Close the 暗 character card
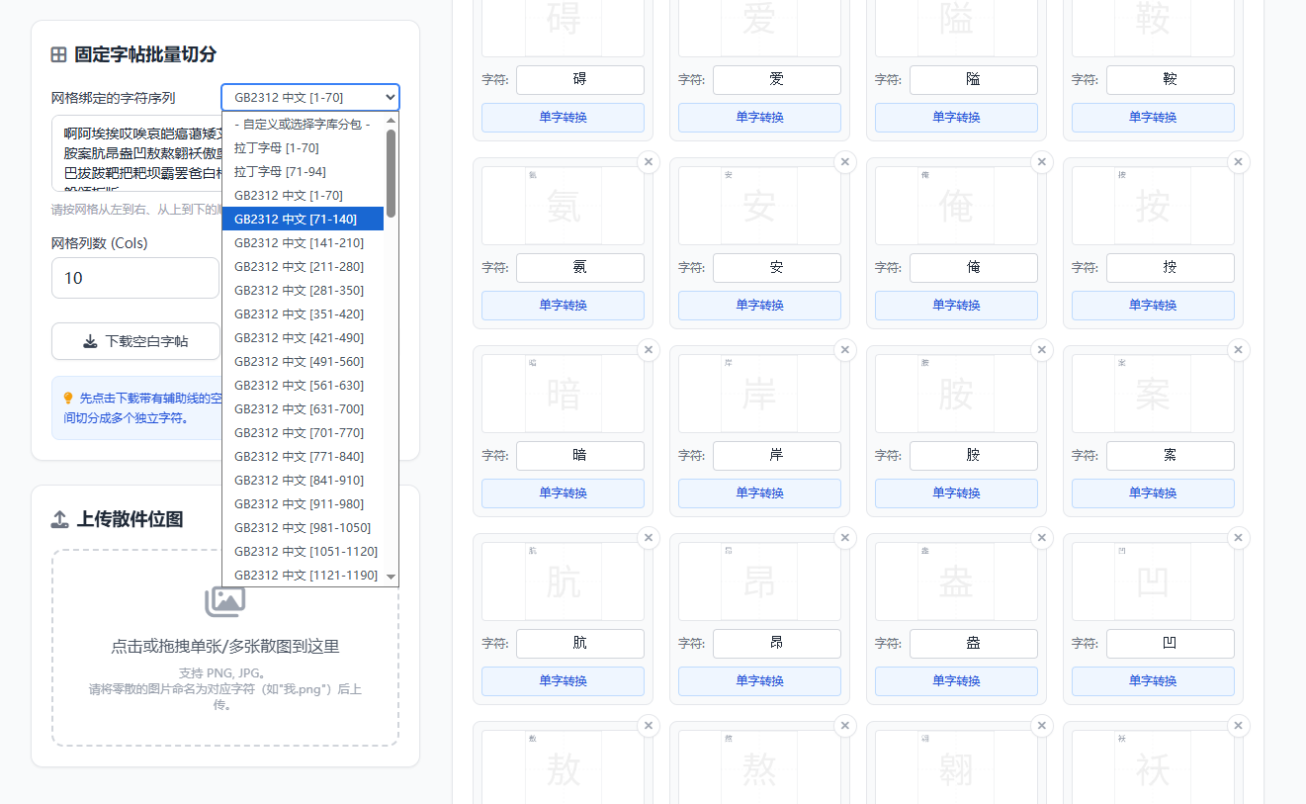1306x804 pixels. pyautogui.click(x=649, y=350)
